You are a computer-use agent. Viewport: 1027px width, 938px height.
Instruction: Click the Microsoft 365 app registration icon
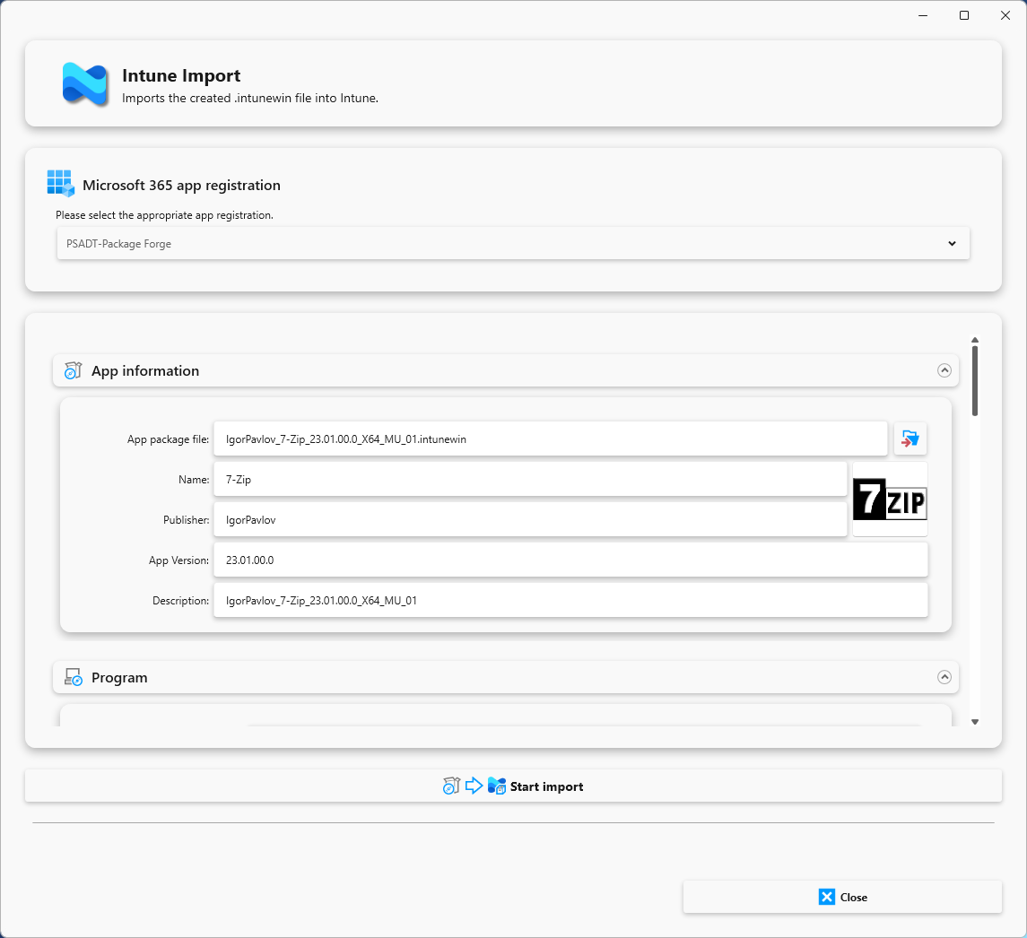pyautogui.click(x=61, y=184)
